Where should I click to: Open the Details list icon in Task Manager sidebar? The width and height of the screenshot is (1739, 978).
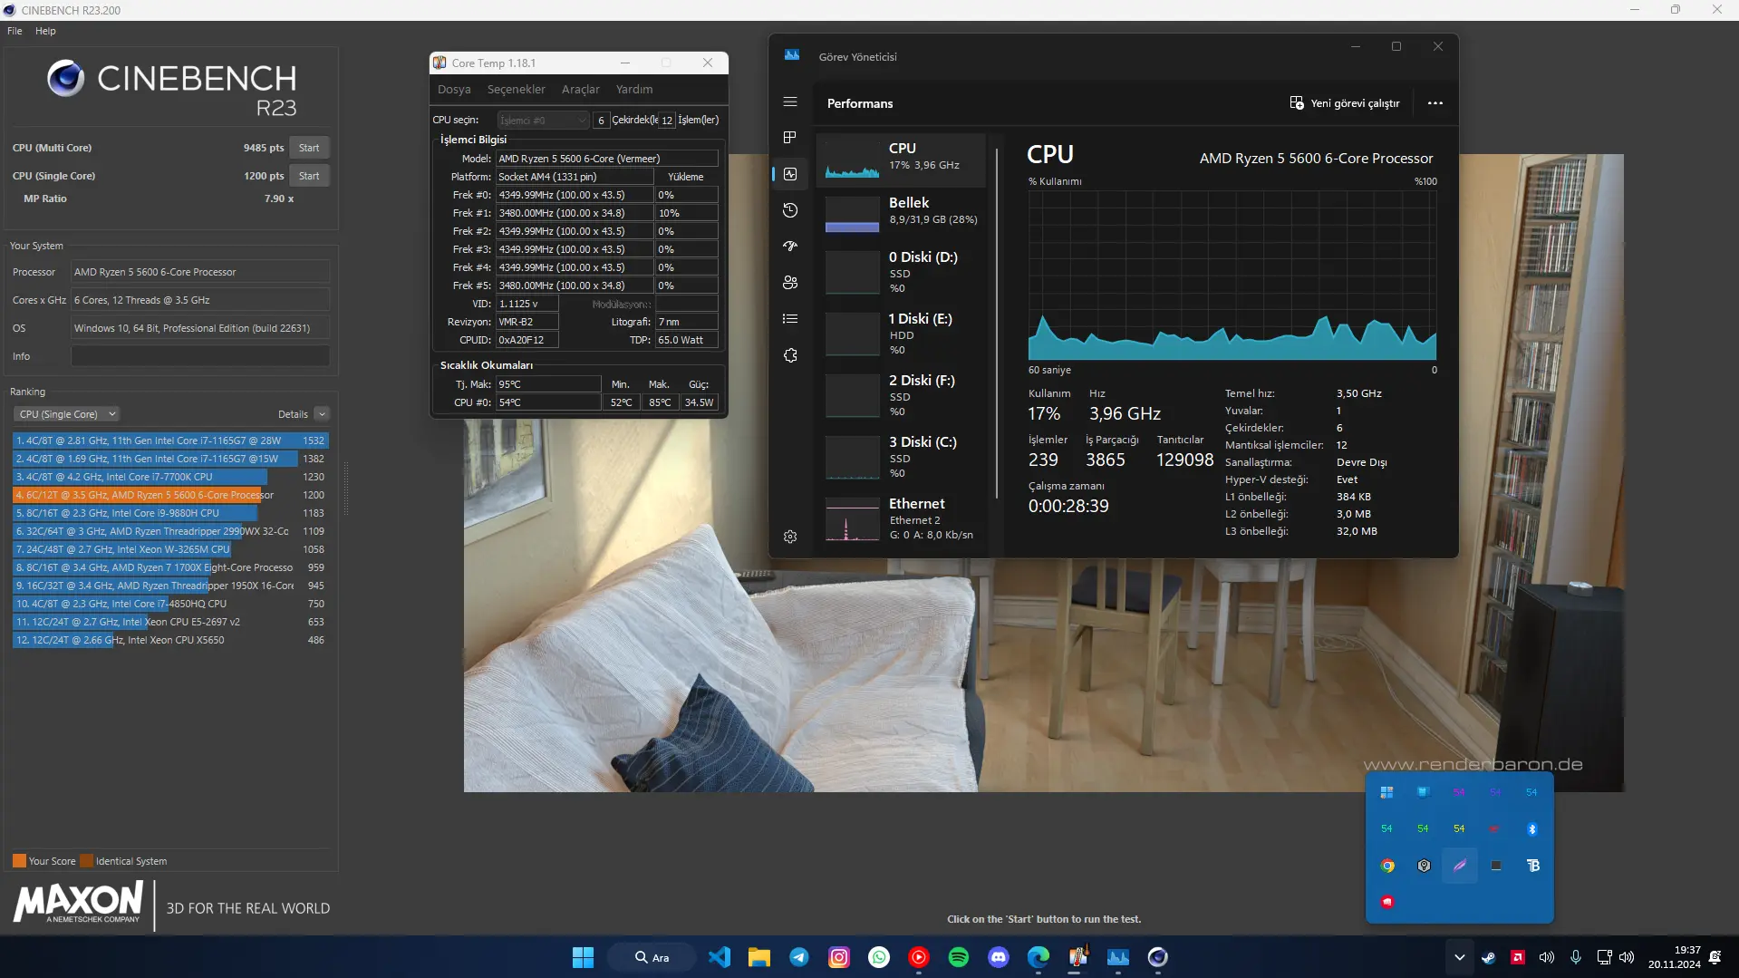tap(790, 319)
